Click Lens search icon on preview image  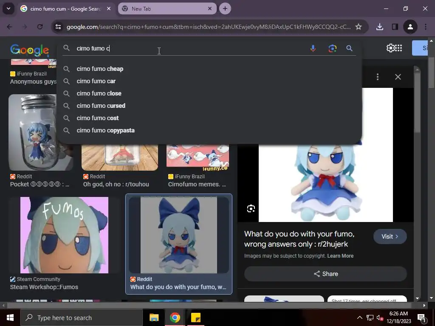pyautogui.click(x=251, y=208)
